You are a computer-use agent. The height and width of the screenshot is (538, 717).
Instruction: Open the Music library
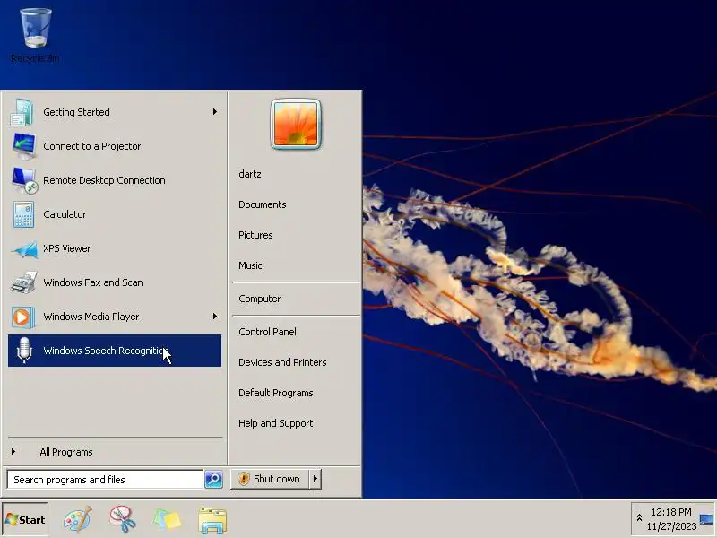[250, 265]
